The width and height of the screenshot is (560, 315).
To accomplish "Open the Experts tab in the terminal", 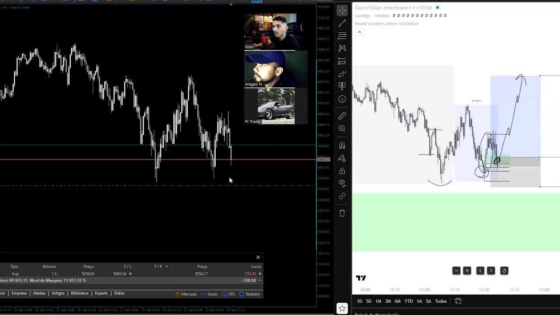I will [101, 293].
